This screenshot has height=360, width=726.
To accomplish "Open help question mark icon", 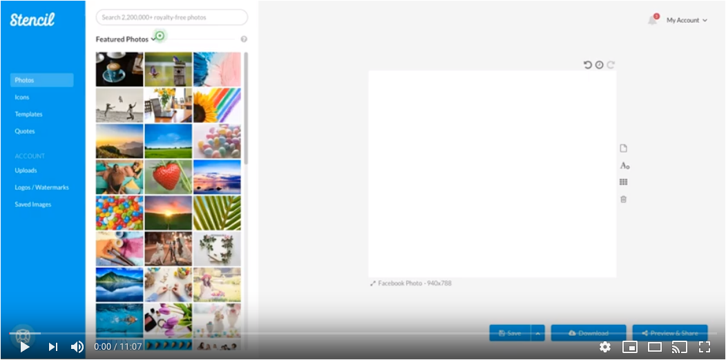I will (244, 39).
